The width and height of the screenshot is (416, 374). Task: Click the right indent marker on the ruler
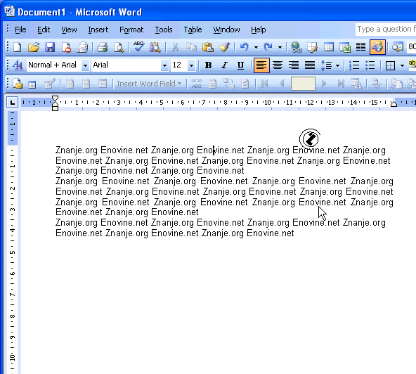(x=394, y=104)
